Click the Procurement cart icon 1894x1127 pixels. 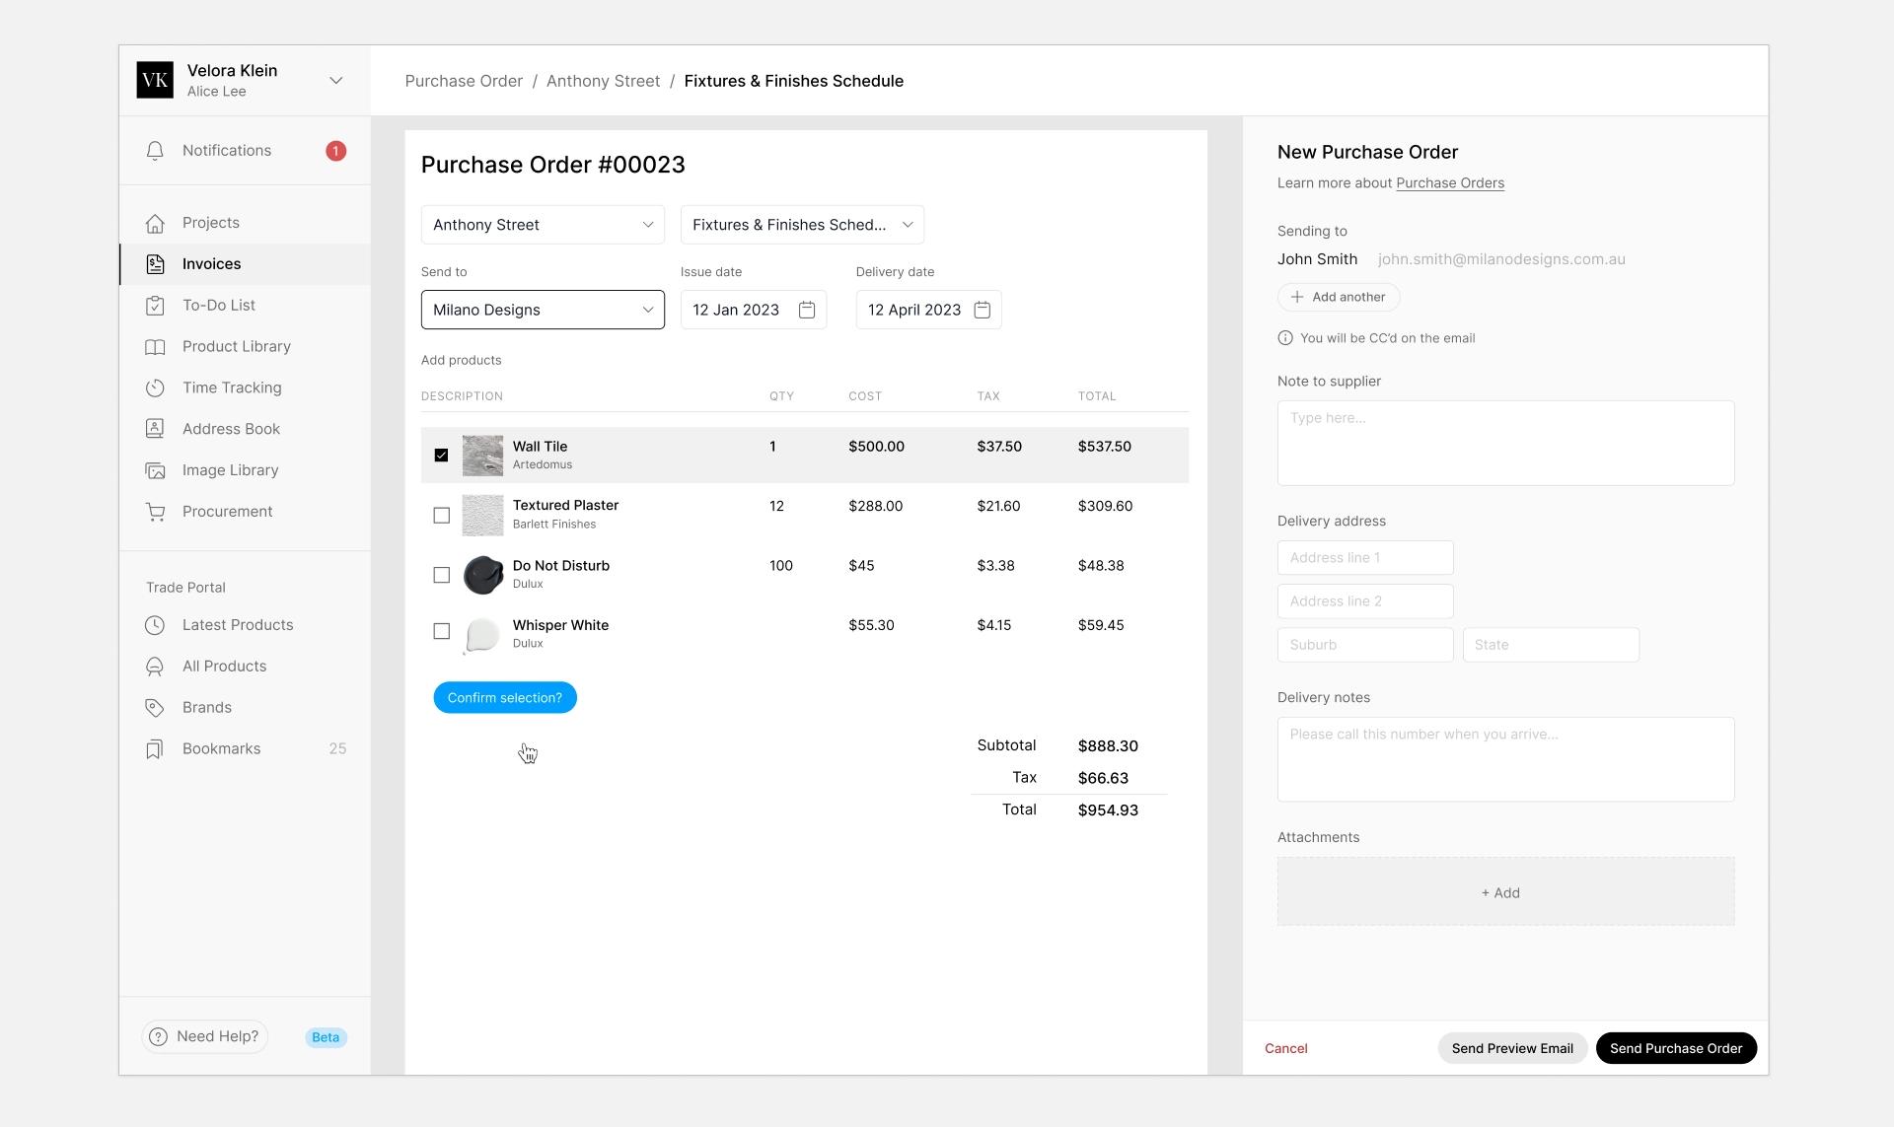[x=155, y=512]
